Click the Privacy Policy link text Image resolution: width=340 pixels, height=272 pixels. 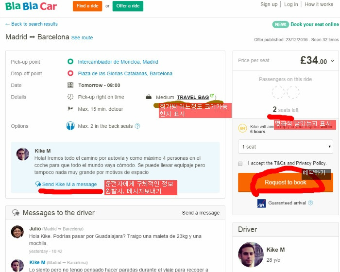pyautogui.click(x=311, y=163)
